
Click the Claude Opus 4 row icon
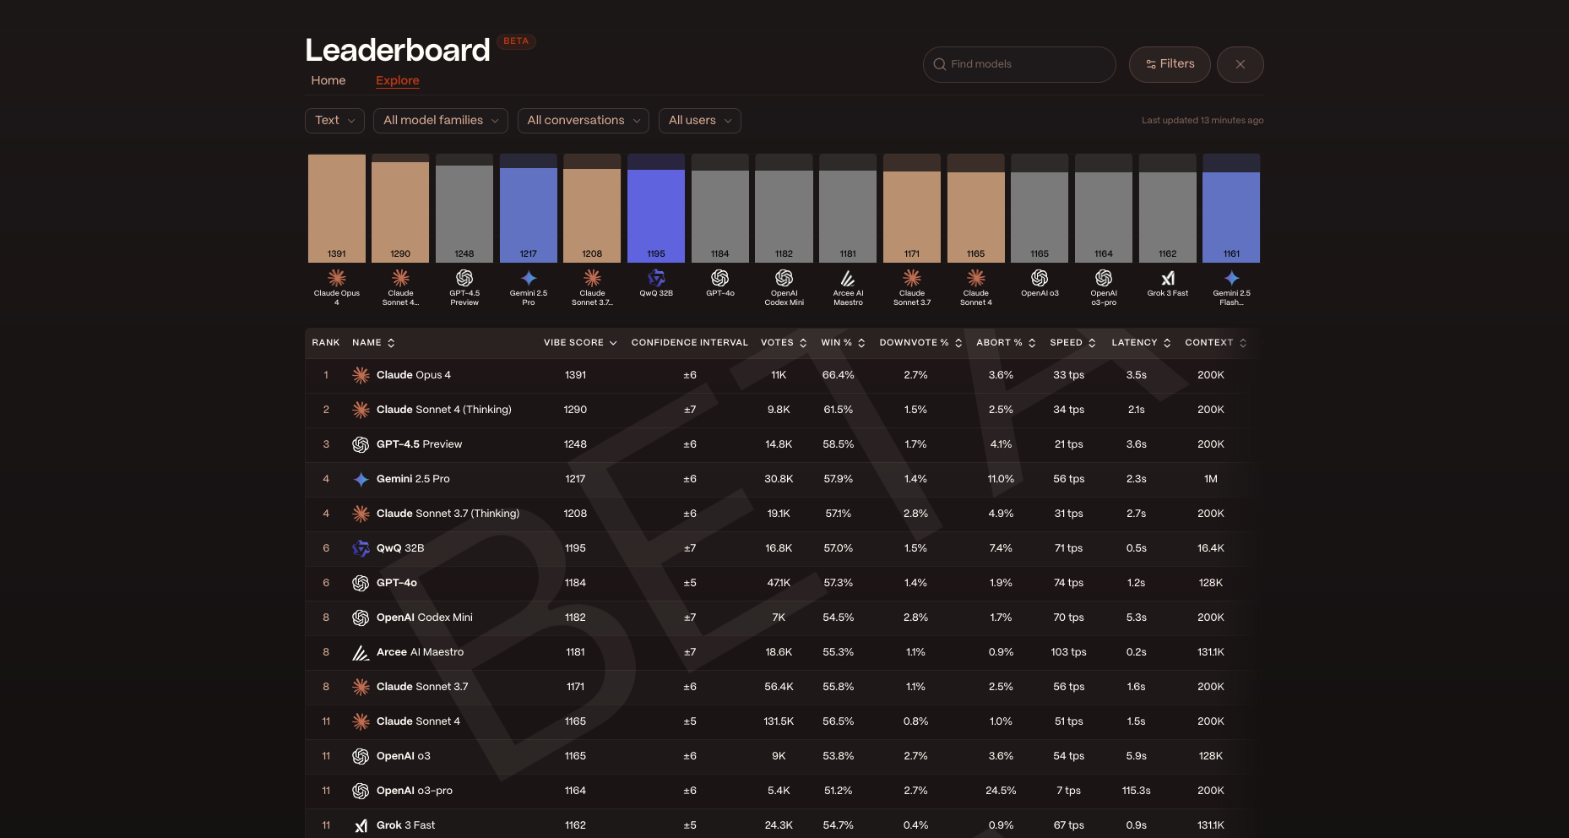[361, 375]
